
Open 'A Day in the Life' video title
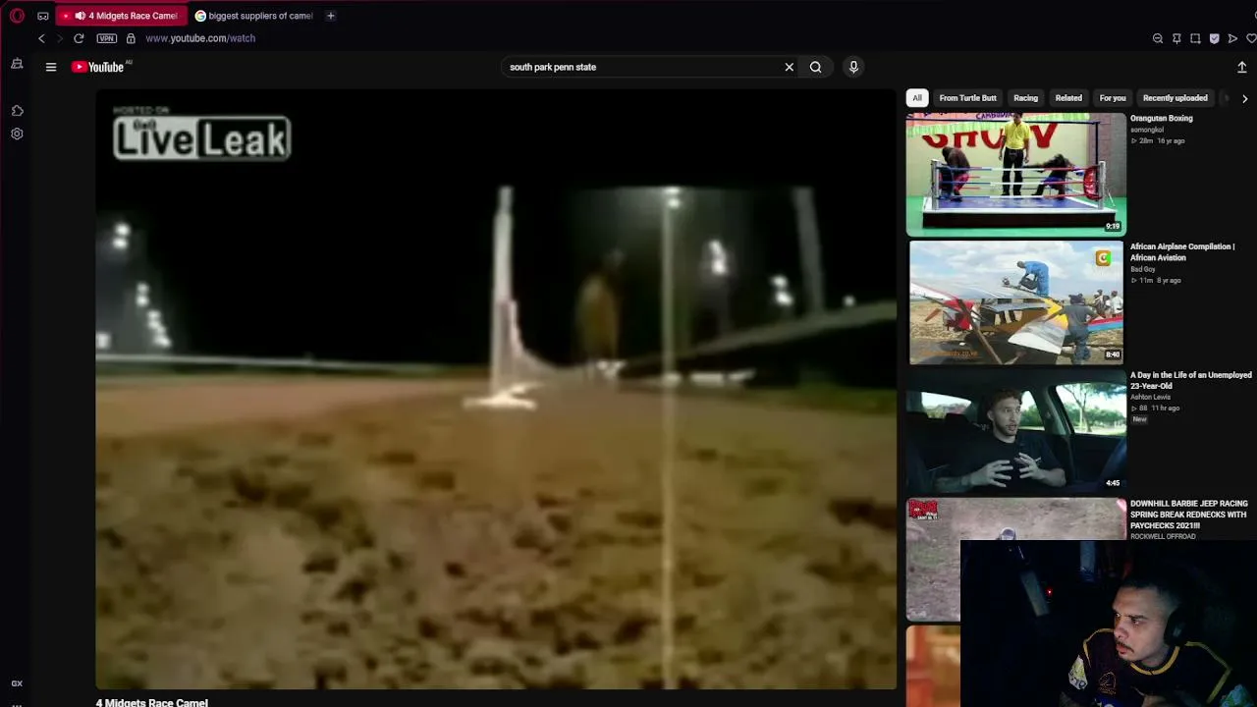tap(1191, 381)
